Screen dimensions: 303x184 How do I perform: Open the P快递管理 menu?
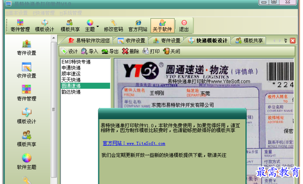(x=44, y=13)
